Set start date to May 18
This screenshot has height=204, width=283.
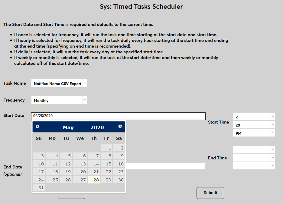(x=52, y=172)
